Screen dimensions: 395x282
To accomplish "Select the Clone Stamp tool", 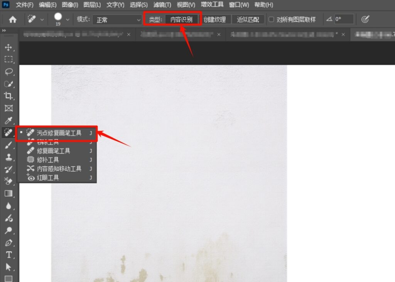I will 8,157.
